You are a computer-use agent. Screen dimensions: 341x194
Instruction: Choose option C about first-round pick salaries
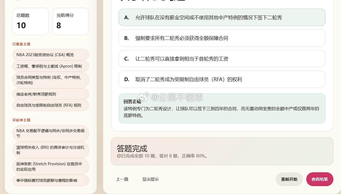(x=222, y=59)
